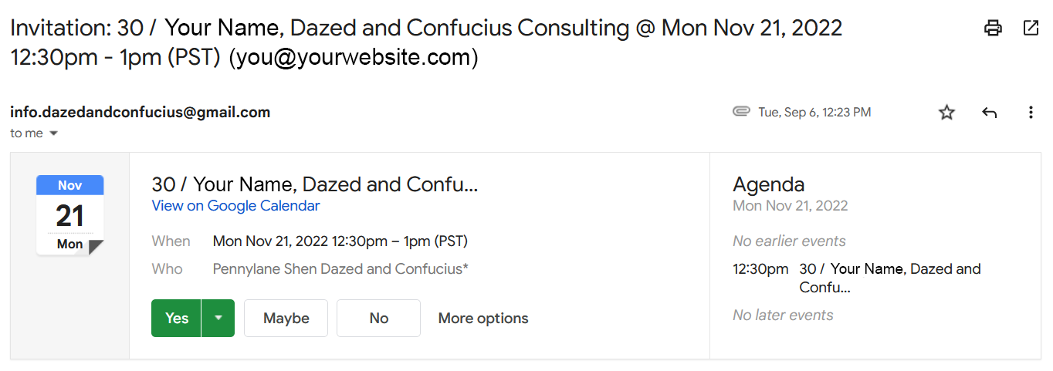Viewport: 1053px width, 371px height.
Task: Reply to the invitation email
Action: [989, 113]
